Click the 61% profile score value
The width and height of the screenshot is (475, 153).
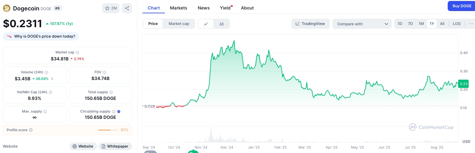pos(124,130)
